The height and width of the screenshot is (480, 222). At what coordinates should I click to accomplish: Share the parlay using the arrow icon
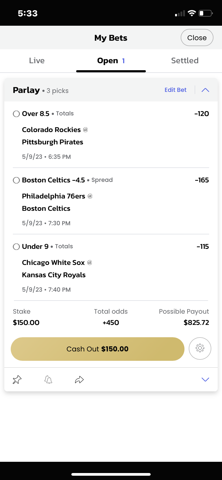[x=79, y=380]
